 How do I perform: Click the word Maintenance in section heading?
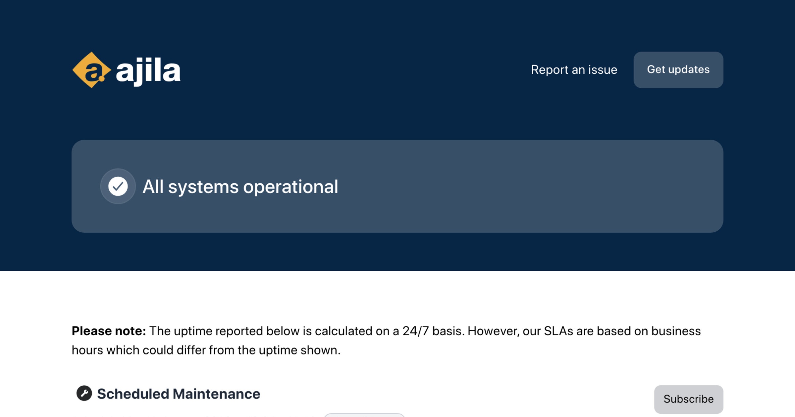(216, 394)
